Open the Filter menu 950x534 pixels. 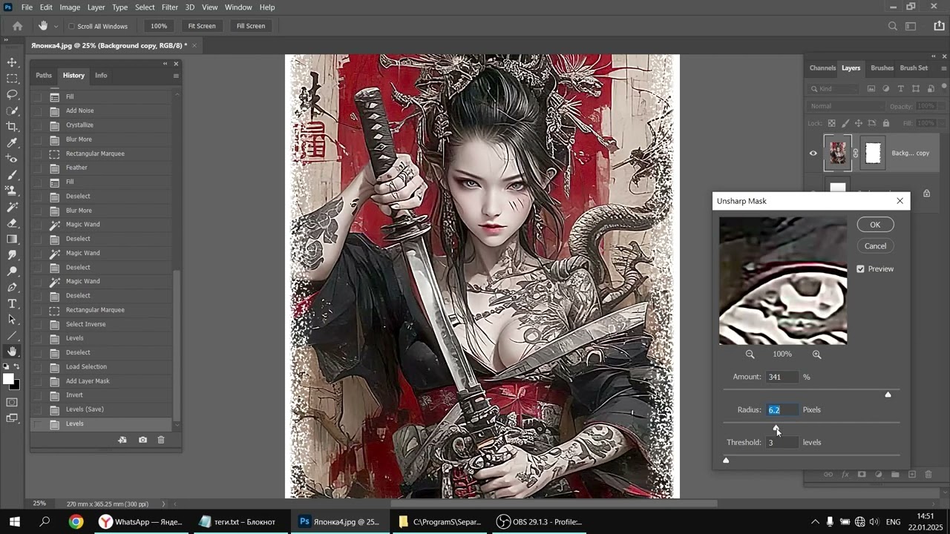point(170,7)
